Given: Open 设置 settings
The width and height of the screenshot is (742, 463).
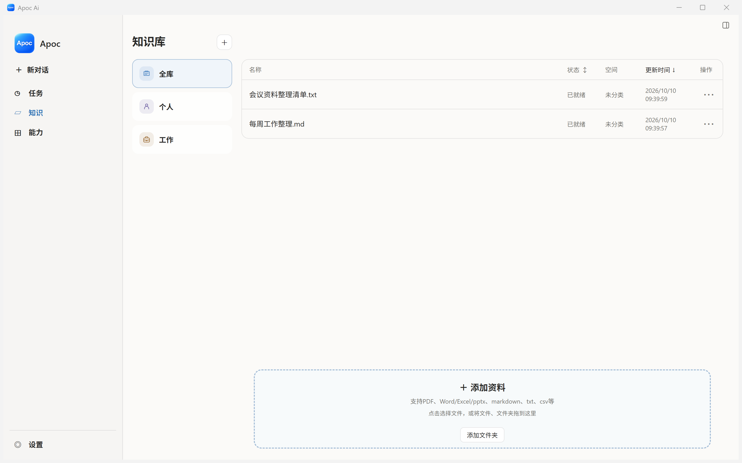Looking at the screenshot, I should tap(29, 445).
